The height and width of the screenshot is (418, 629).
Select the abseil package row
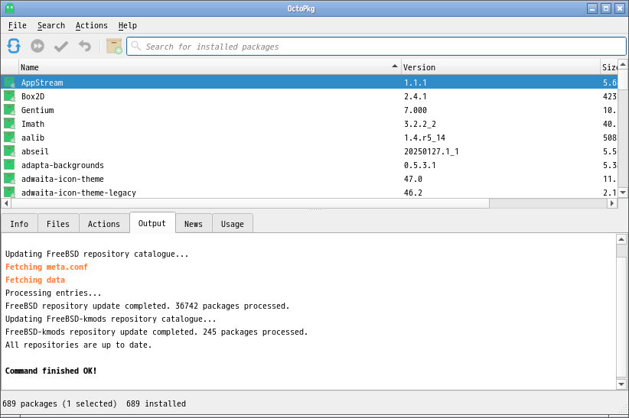click(x=309, y=151)
